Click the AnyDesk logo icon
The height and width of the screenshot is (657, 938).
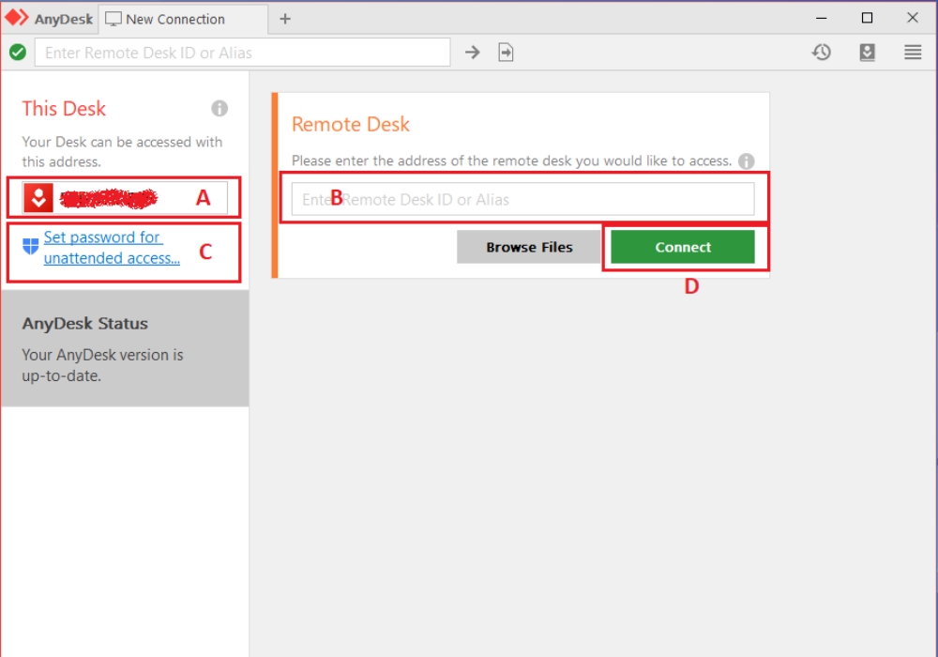pyautogui.click(x=17, y=18)
